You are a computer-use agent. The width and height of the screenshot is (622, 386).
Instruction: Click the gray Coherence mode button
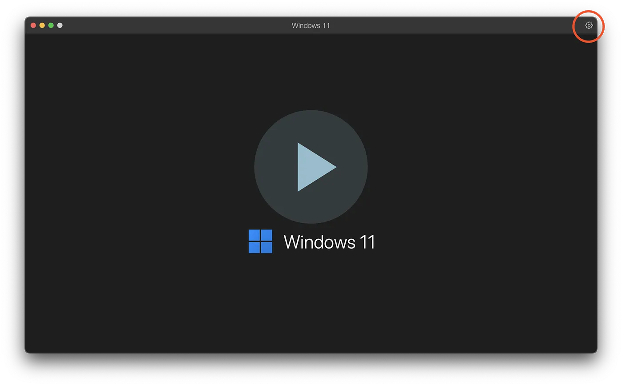pyautogui.click(x=60, y=25)
